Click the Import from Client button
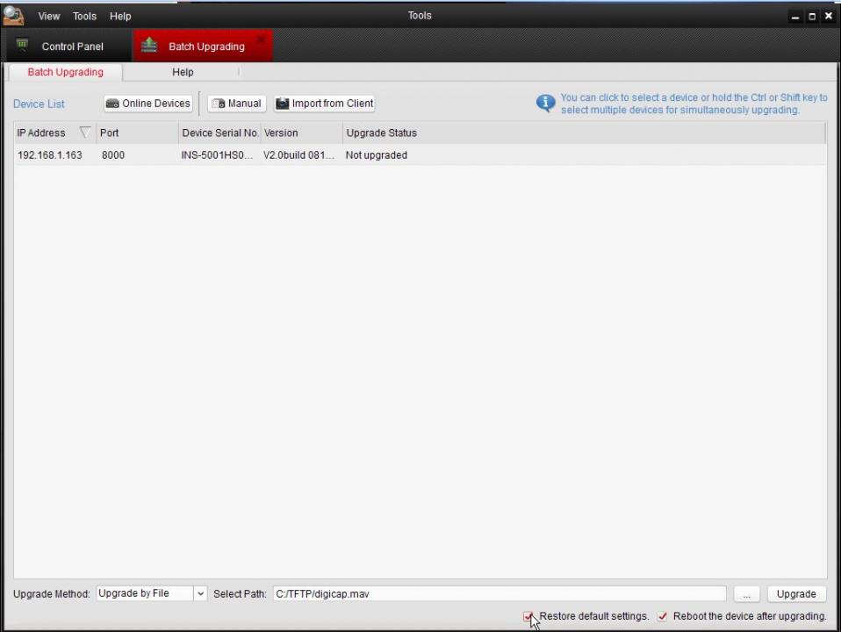The width and height of the screenshot is (841, 632). pyautogui.click(x=325, y=104)
